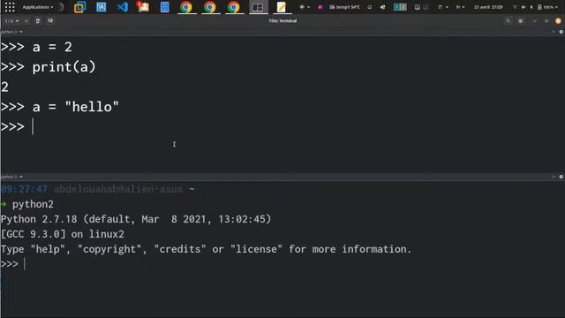The width and height of the screenshot is (565, 318).
Task: Switch to the first Chrome window icon
Action: click(186, 7)
